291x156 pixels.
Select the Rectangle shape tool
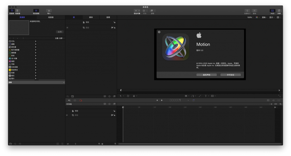pos(186,96)
